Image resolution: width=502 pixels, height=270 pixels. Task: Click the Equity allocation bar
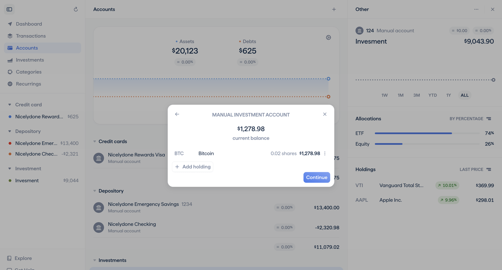(427, 144)
